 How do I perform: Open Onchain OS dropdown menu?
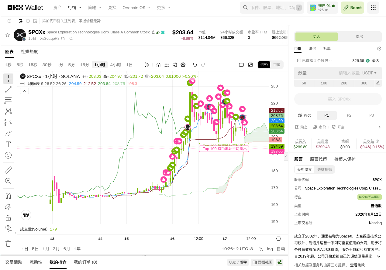(136, 8)
